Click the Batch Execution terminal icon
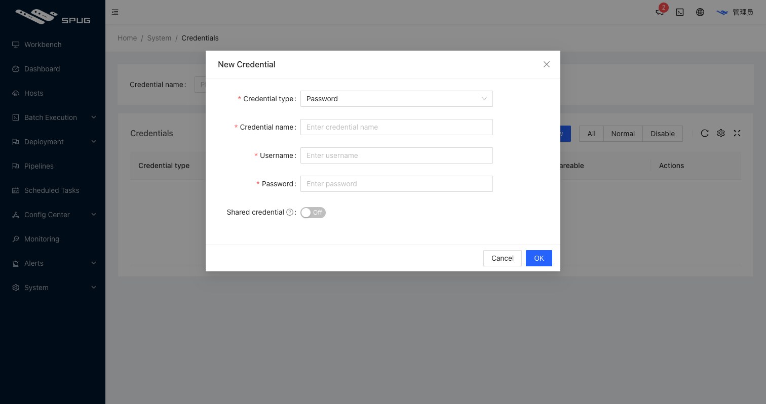 (x=16, y=117)
